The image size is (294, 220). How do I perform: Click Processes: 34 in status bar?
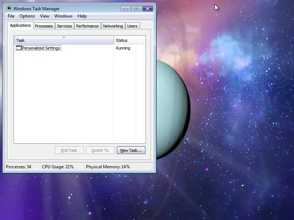(x=18, y=167)
